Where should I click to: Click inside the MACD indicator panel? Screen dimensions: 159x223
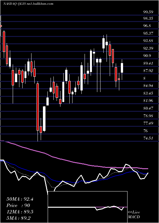pyautogui.click(x=88, y=207)
